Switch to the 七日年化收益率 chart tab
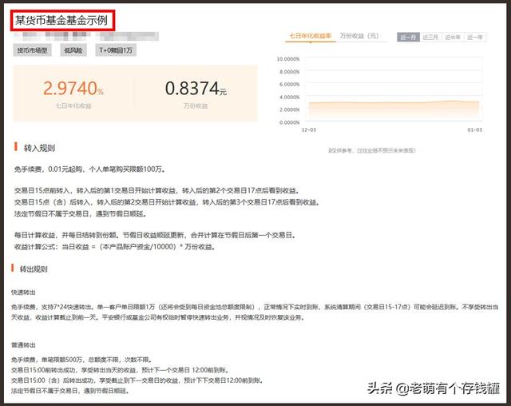The height and width of the screenshot is (406, 511). click(x=311, y=36)
